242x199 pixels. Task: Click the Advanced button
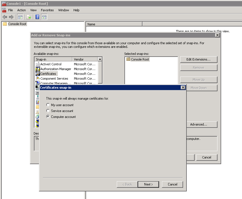[x=202, y=124]
